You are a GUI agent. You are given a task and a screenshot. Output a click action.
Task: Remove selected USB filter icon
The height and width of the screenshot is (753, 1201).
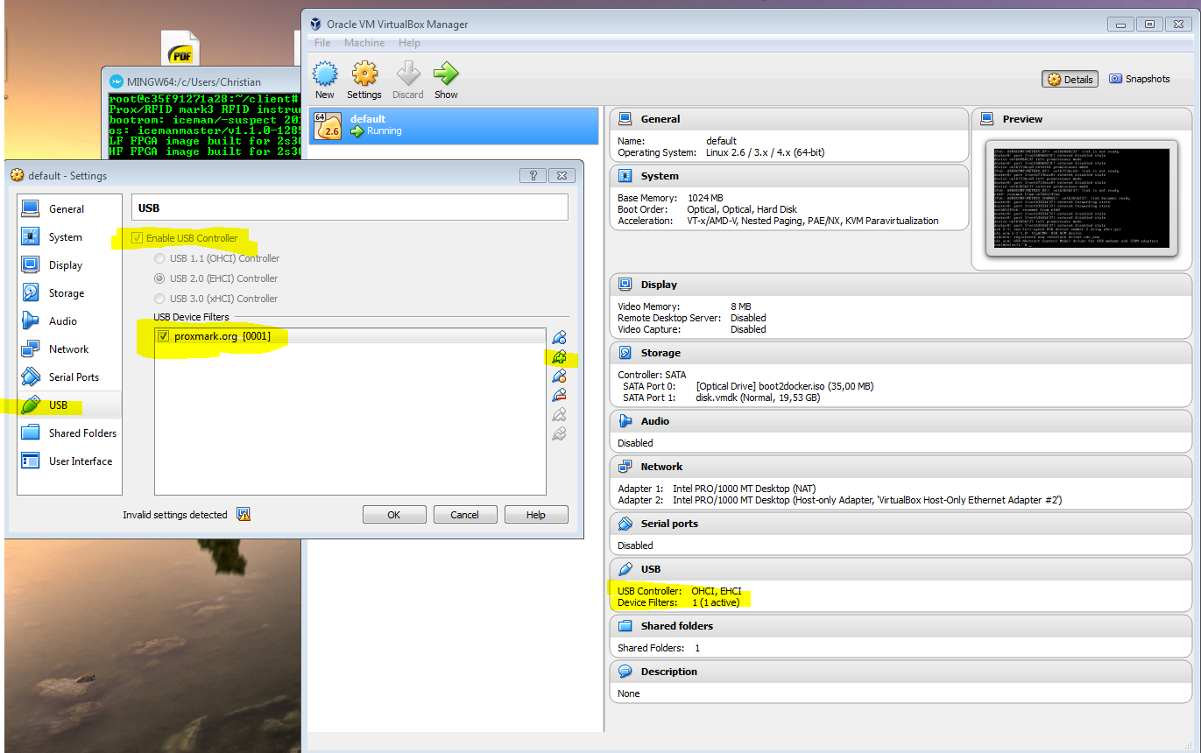coord(559,396)
